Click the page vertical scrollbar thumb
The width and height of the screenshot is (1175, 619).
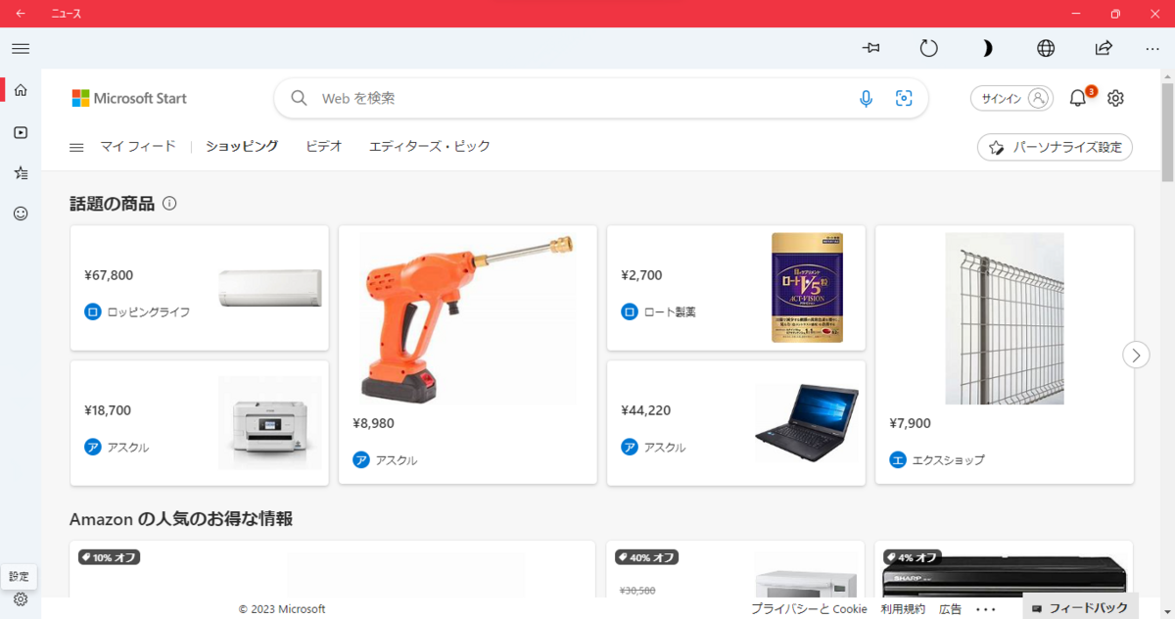(1167, 132)
